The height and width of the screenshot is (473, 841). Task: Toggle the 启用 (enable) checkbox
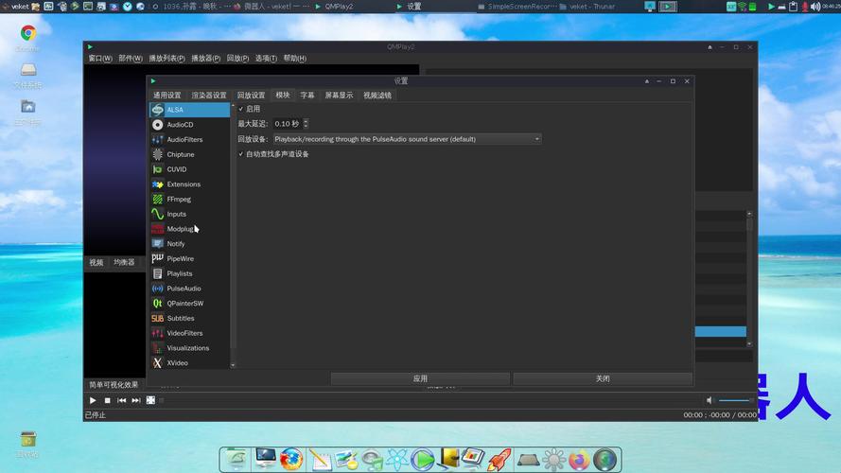click(x=249, y=109)
